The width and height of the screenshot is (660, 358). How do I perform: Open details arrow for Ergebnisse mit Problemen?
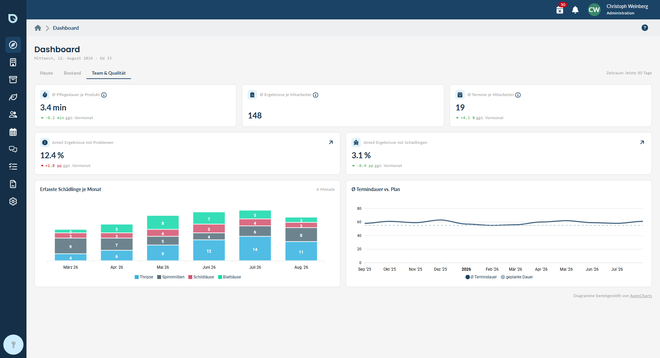[x=331, y=143]
